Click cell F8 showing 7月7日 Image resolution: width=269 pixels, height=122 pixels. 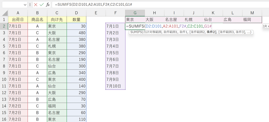pyautogui.click(x=115, y=66)
